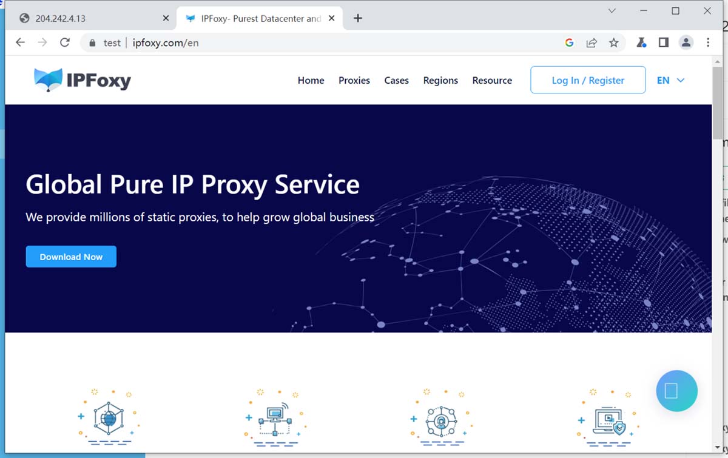The width and height of the screenshot is (728, 458).
Task: Close the 204.242.4.13 tab
Action: [166, 18]
